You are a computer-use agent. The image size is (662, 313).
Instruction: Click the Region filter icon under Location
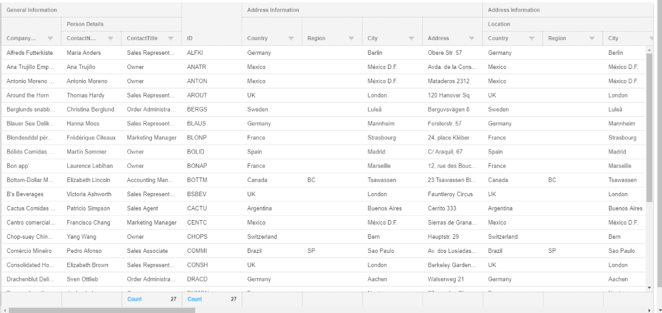pos(592,39)
